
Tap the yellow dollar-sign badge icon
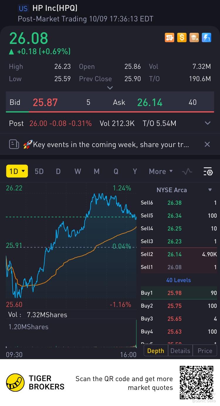pyautogui.click(x=182, y=37)
